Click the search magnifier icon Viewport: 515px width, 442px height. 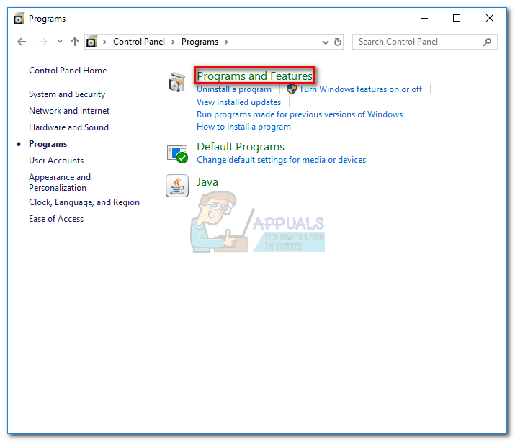pos(488,42)
